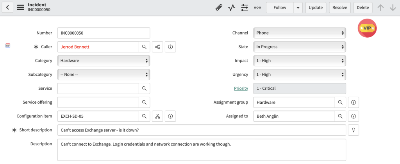Show related incidents for Caller
This screenshot has height=164, width=400.
[x=158, y=47]
